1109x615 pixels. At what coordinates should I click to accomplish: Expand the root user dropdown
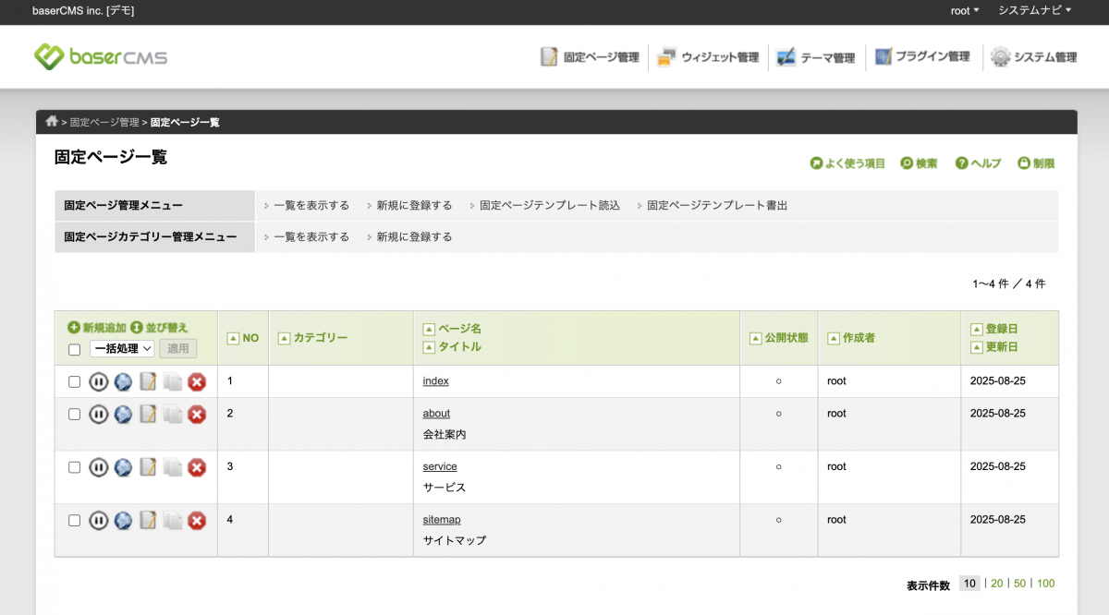click(965, 11)
